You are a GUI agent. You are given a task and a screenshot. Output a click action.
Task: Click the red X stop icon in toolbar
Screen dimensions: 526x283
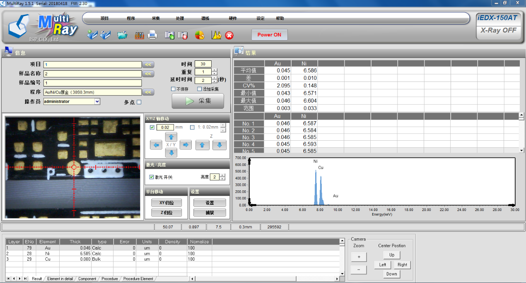pyautogui.click(x=229, y=36)
